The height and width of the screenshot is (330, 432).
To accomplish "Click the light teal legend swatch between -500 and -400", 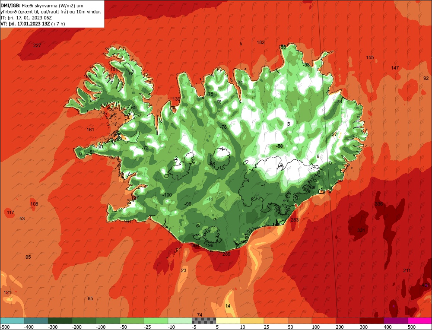I will (12, 320).
